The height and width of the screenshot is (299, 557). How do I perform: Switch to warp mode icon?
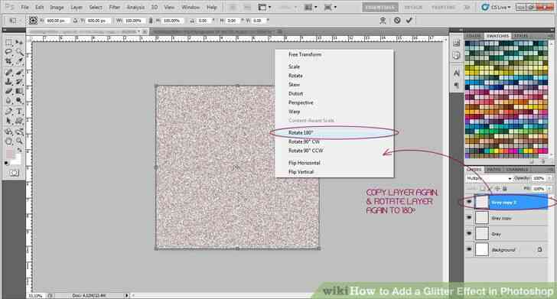383,21
